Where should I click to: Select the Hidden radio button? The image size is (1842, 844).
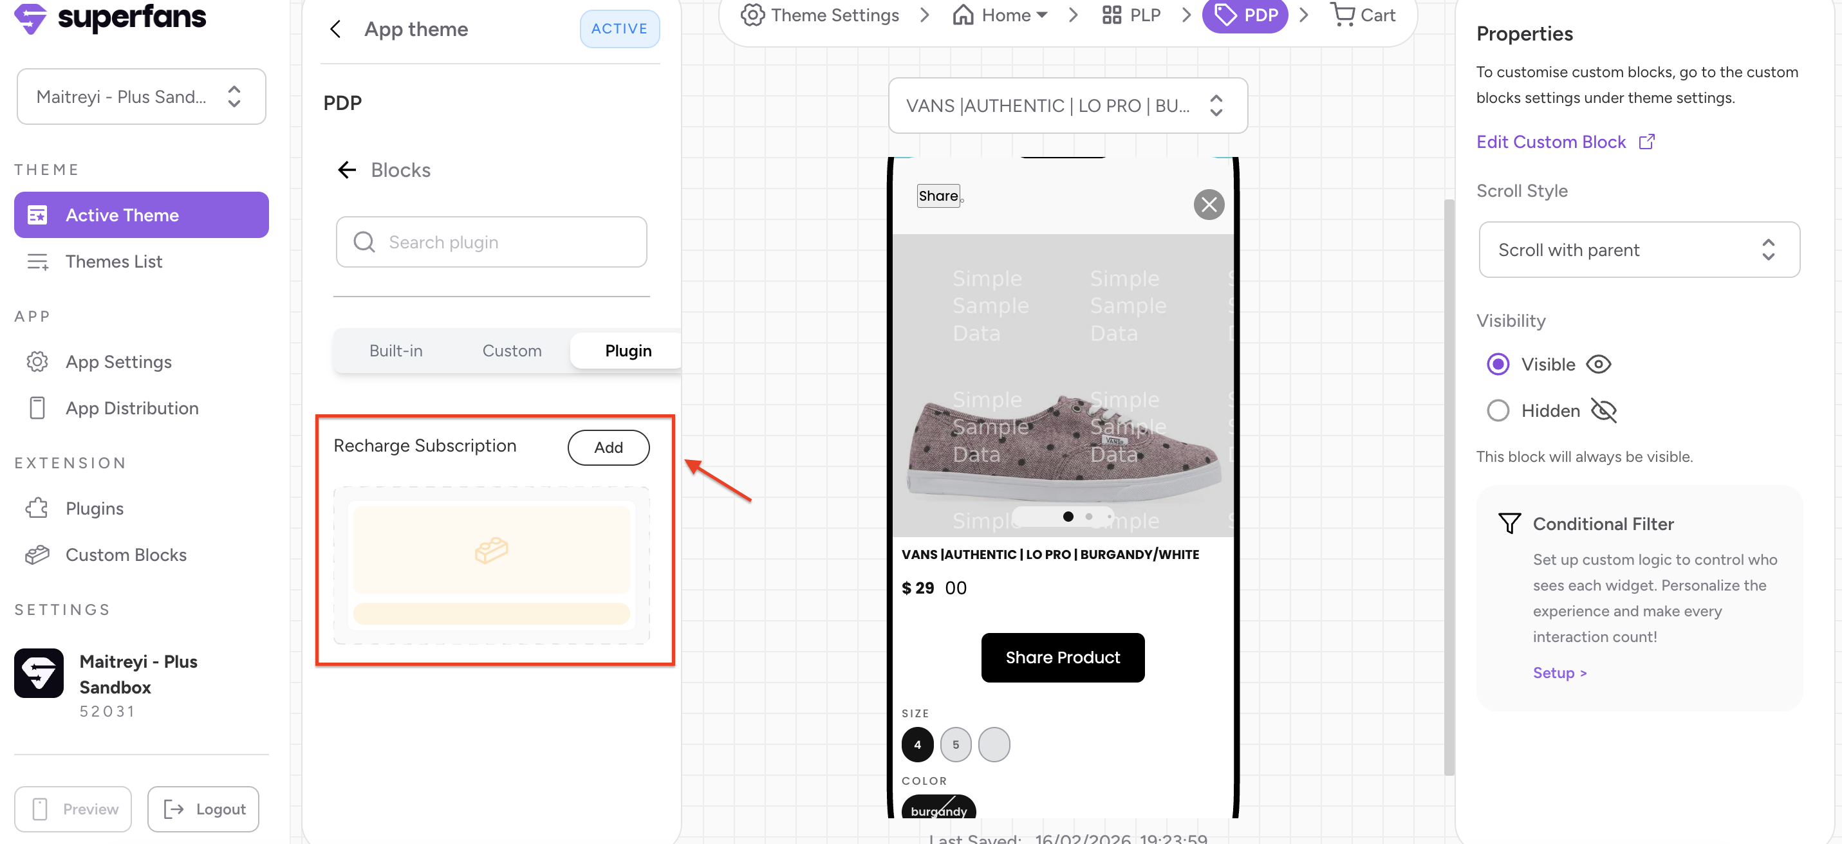click(x=1498, y=411)
